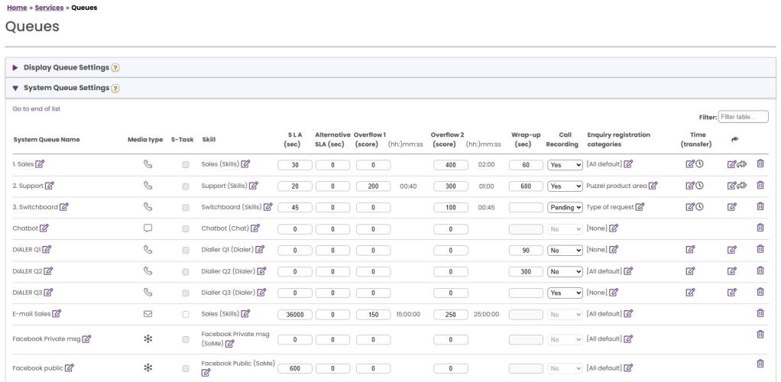Delete the Chatbot queue with trash icon
This screenshot has width=781, height=382.
(x=760, y=228)
